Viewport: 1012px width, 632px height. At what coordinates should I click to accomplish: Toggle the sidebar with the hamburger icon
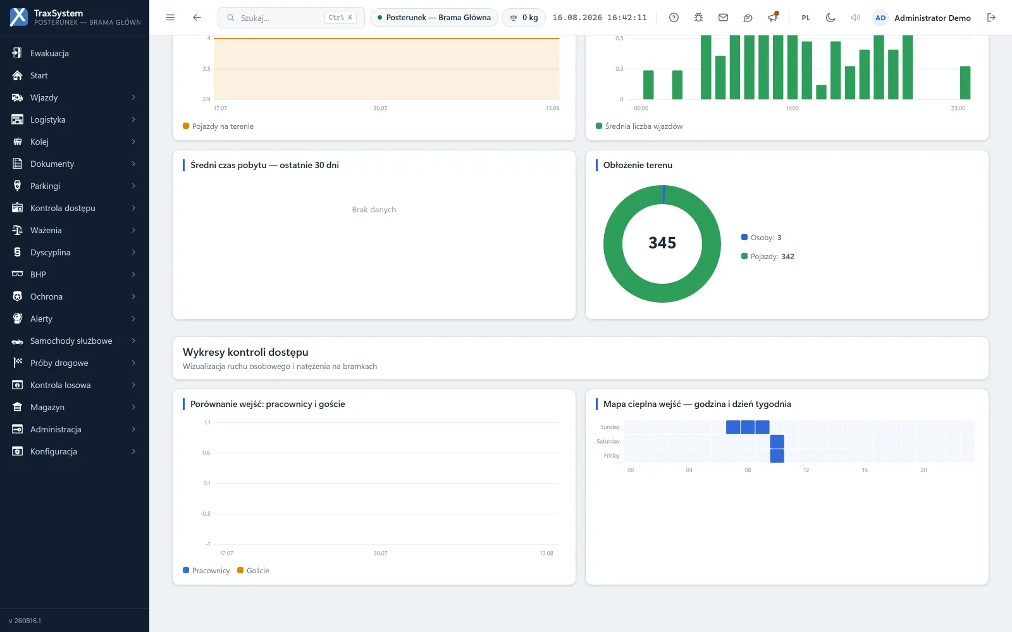coord(170,18)
